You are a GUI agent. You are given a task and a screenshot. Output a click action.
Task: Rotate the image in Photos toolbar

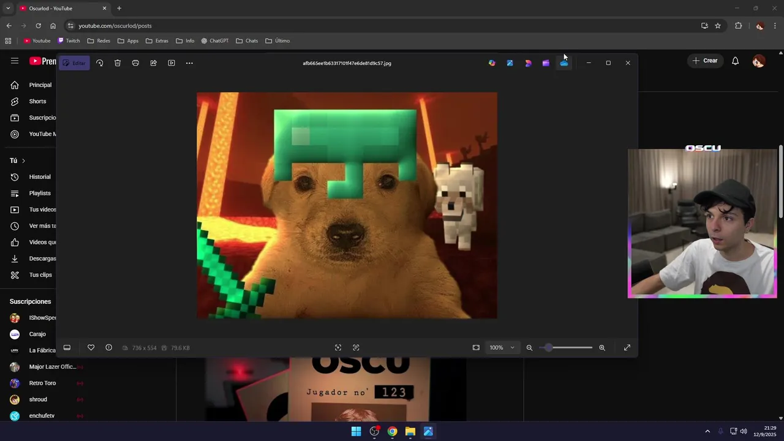[x=100, y=63]
